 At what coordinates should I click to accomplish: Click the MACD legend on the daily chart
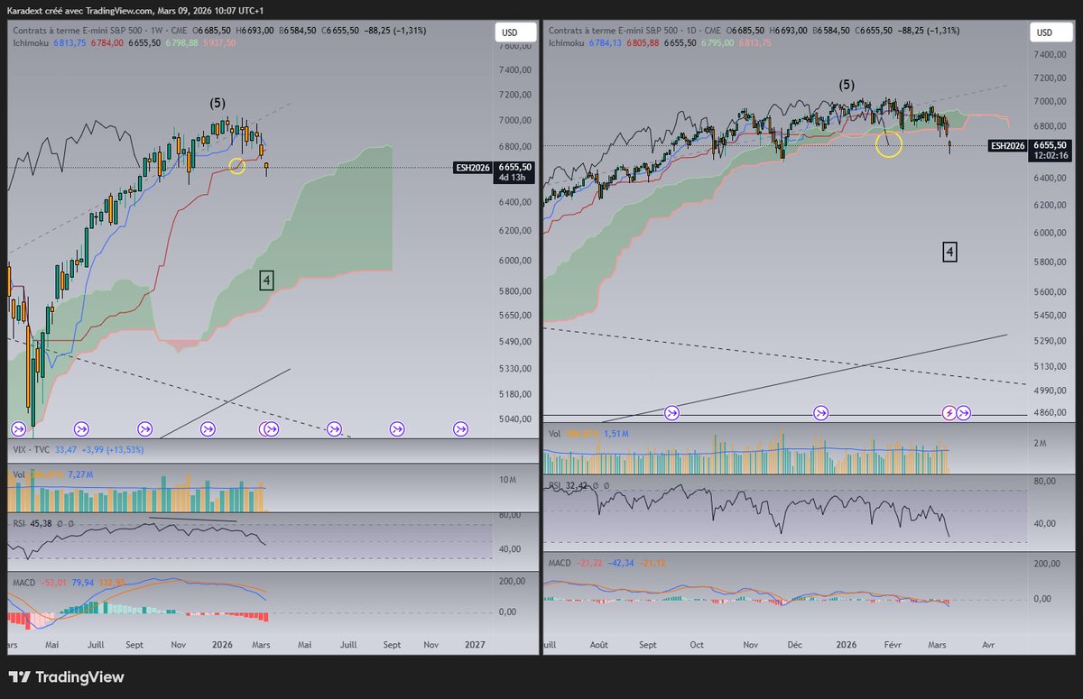(x=561, y=564)
